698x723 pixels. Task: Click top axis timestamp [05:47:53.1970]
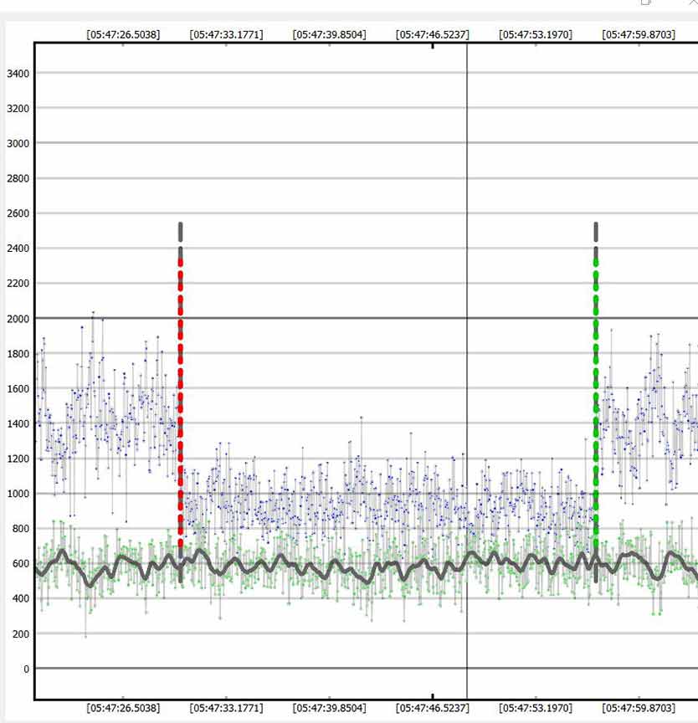536,34
